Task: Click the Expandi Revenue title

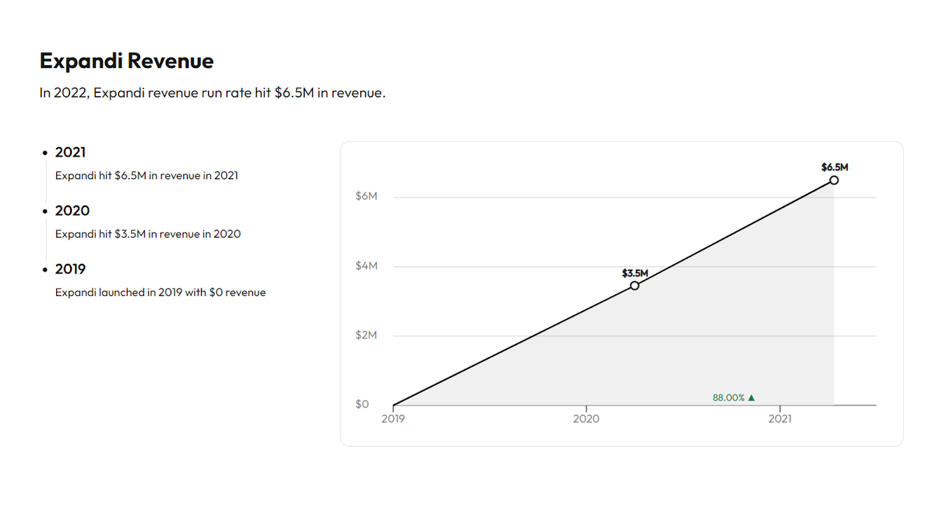Action: point(127,61)
